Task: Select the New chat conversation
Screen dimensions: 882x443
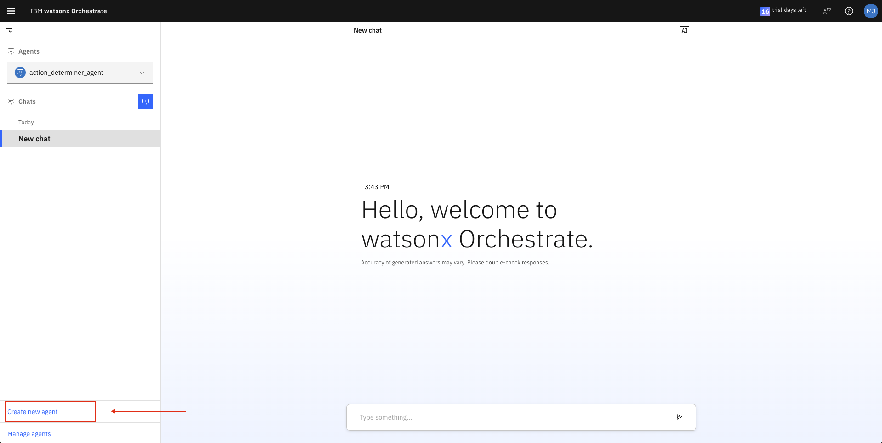Action: (80, 139)
